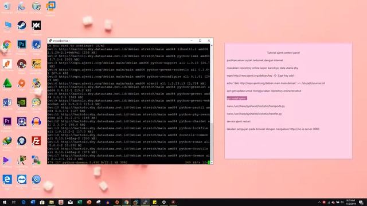This screenshot has width=367, height=206.
Task: Open Microsoft Store from the taskbar
Action: [x=42, y=202]
